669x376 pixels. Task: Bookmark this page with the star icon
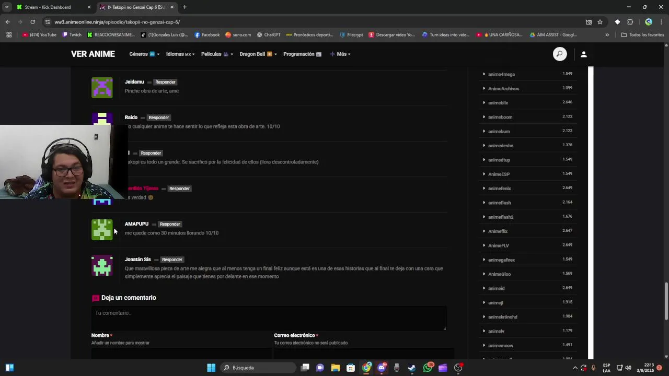600,22
